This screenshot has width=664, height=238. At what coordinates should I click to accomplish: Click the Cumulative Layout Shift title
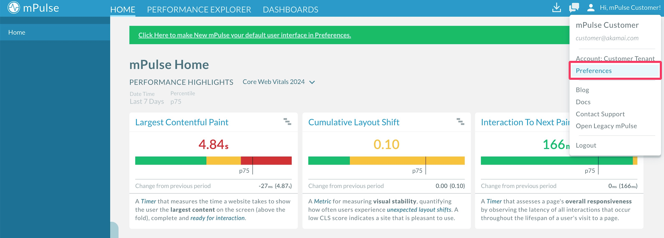point(354,122)
